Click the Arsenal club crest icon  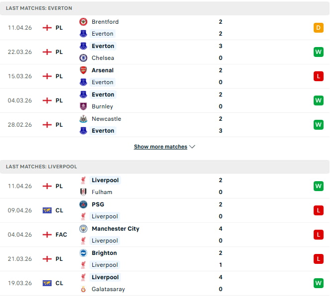(83, 70)
